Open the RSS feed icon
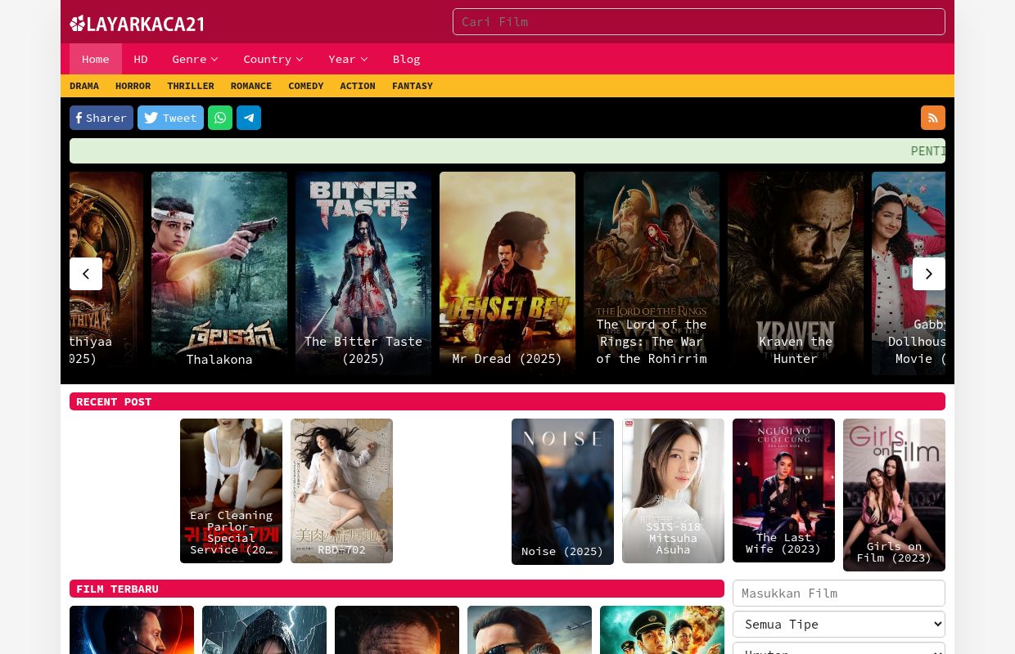1015x654 pixels. (x=932, y=118)
